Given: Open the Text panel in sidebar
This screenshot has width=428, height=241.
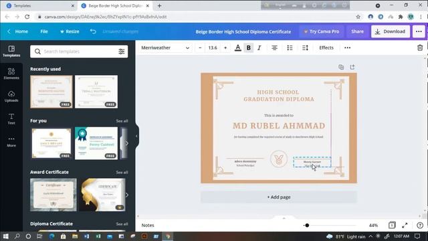Looking at the screenshot, I should [x=11, y=119].
